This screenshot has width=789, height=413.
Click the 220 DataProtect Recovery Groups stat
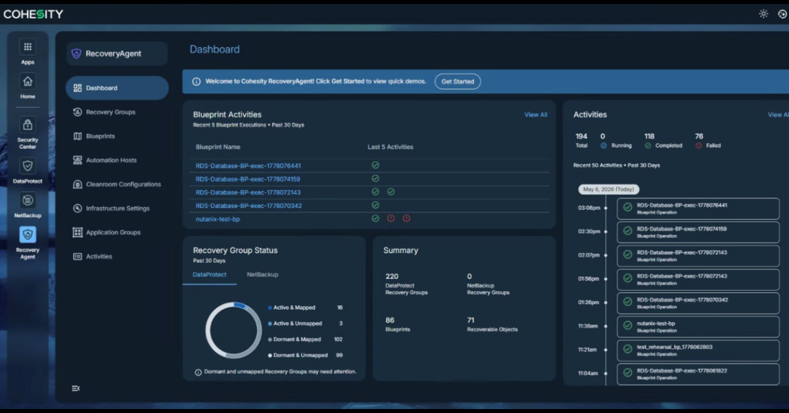(x=406, y=283)
